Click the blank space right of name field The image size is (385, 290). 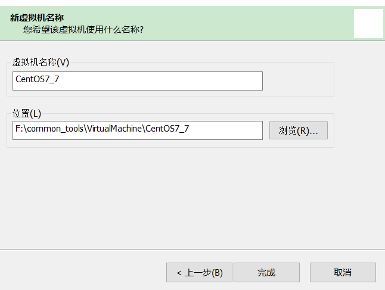[298, 81]
